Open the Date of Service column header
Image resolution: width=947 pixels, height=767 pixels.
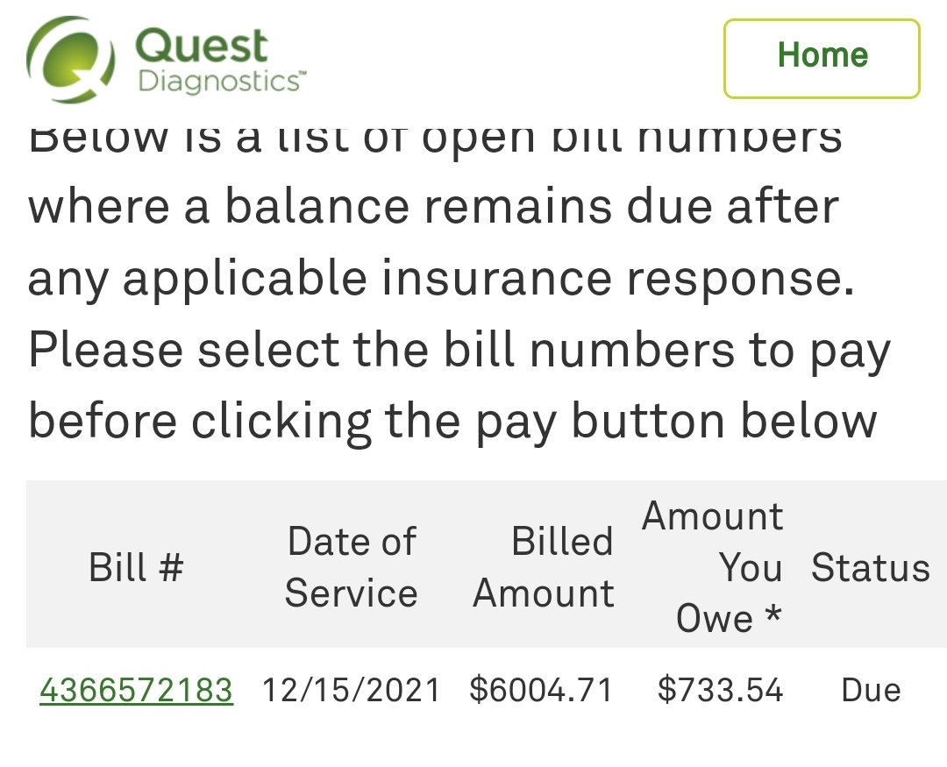tap(351, 566)
